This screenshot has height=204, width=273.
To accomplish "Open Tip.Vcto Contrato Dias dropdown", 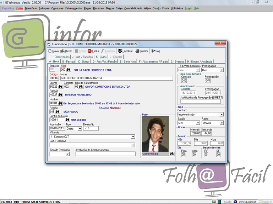I will pyautogui.click(x=198, y=70).
